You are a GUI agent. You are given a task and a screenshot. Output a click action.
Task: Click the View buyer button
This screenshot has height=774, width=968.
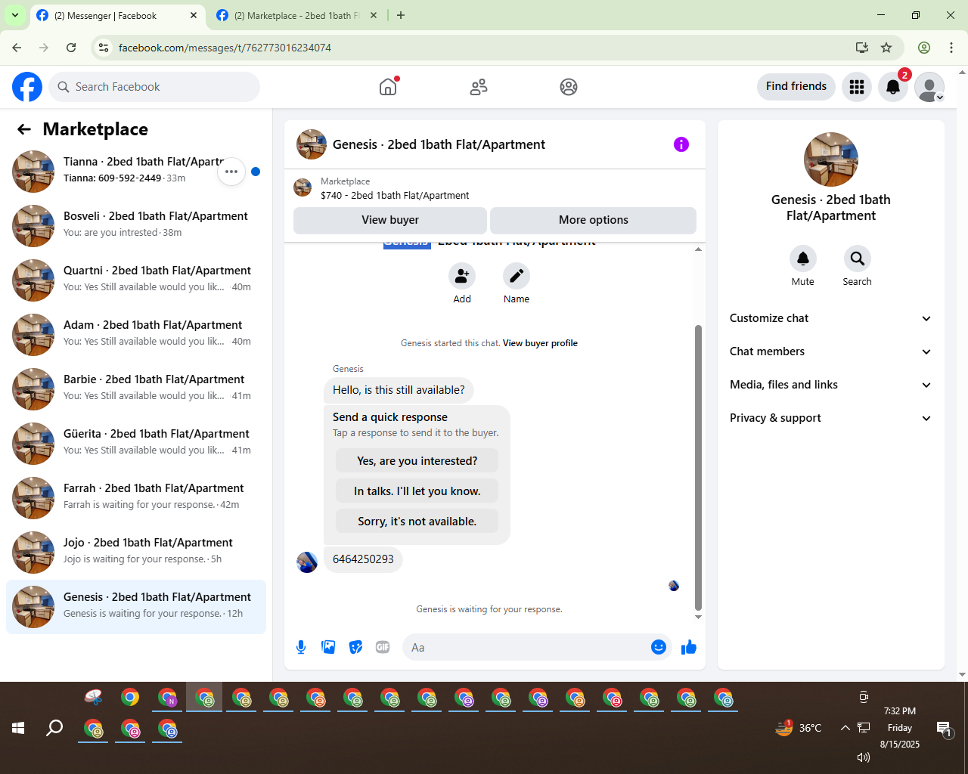(x=390, y=220)
